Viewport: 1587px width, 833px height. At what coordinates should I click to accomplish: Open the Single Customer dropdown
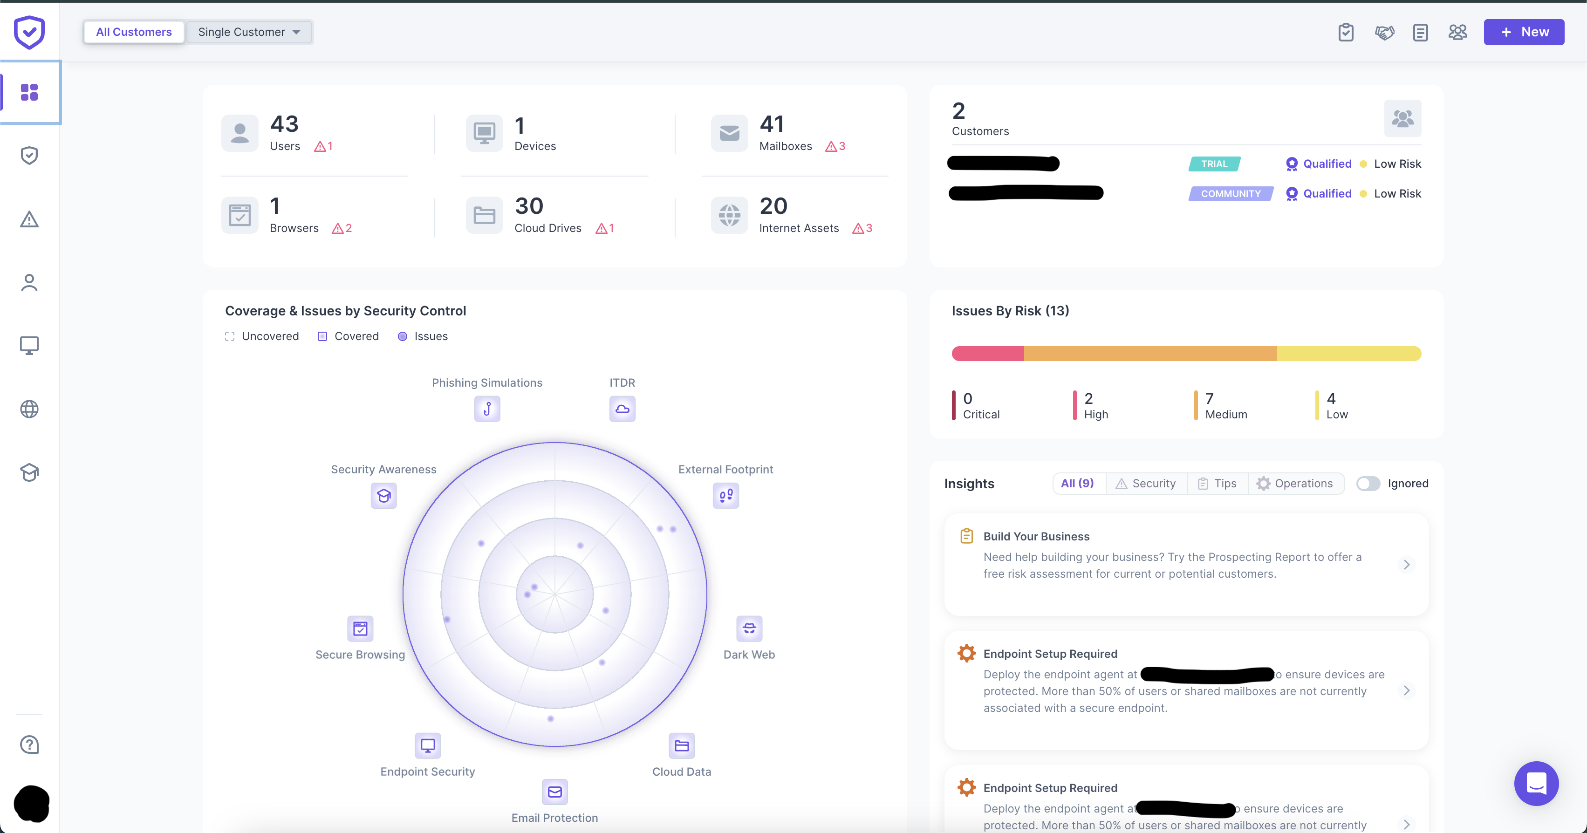pyautogui.click(x=249, y=32)
